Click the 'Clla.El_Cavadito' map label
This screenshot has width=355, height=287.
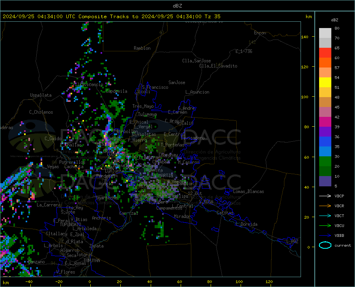pos(218,66)
